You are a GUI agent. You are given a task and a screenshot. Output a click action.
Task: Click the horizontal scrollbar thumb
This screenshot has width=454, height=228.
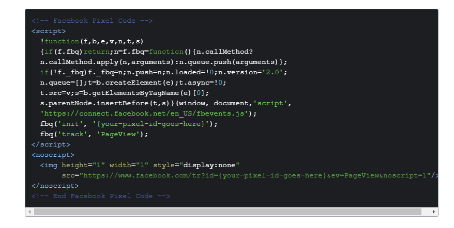pos(228,212)
